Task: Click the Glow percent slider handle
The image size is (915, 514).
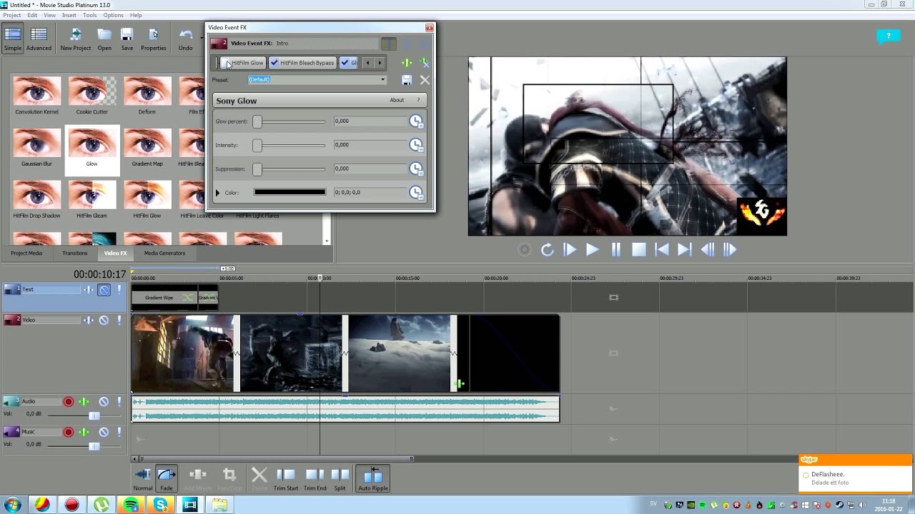Action: coord(257,121)
